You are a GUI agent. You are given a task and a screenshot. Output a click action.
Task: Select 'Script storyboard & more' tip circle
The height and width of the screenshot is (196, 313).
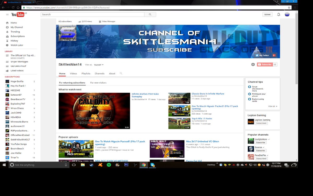(x=250, y=87)
